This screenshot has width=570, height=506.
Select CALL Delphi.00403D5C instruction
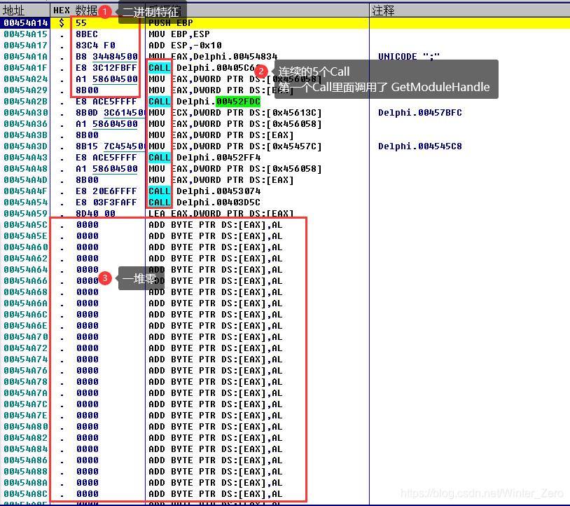click(204, 203)
